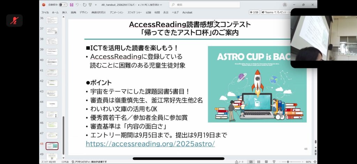Image resolution: width=357 pixels, height=164 pixels.
Task: Switch to Reading view icon
Action: click(266, 162)
